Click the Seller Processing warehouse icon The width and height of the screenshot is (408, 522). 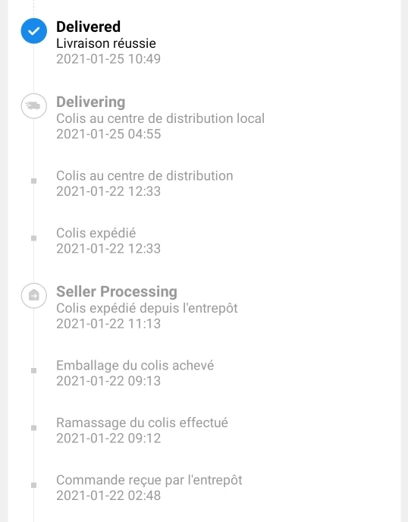[33, 295]
